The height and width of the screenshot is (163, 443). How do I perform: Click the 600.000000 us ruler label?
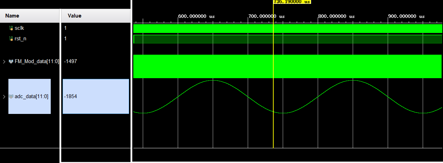coord(196,16)
